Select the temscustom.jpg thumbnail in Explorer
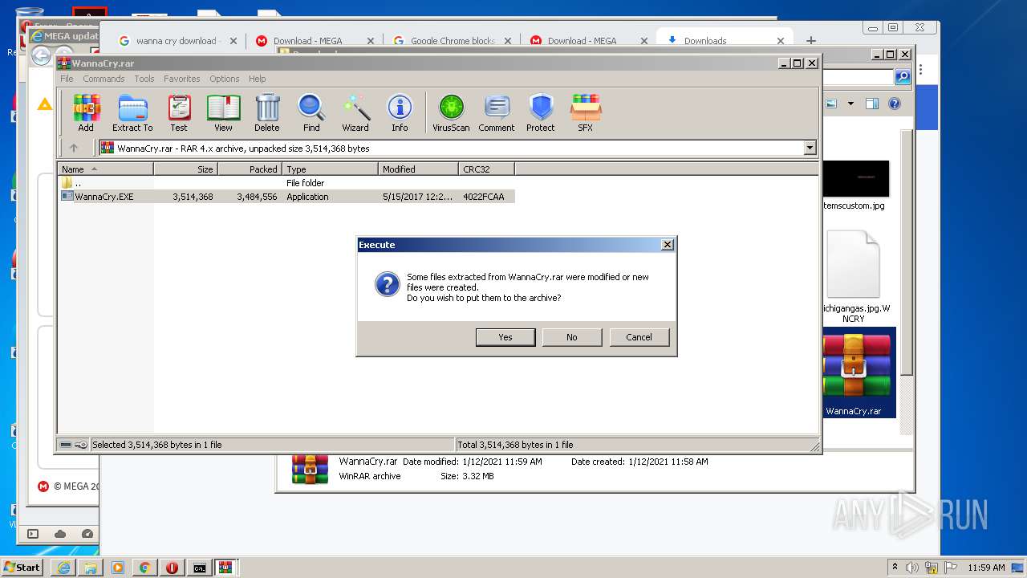The height and width of the screenshot is (578, 1027). pyautogui.click(x=854, y=185)
